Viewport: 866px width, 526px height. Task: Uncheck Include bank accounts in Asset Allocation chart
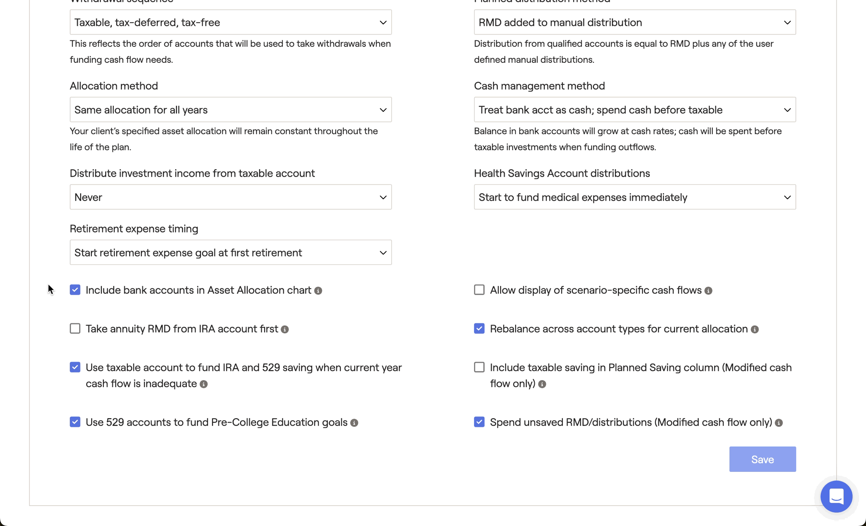coord(75,290)
